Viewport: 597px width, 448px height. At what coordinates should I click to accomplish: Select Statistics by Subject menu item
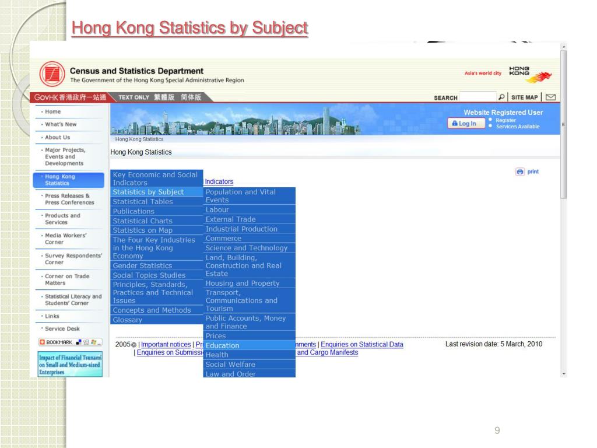point(156,192)
